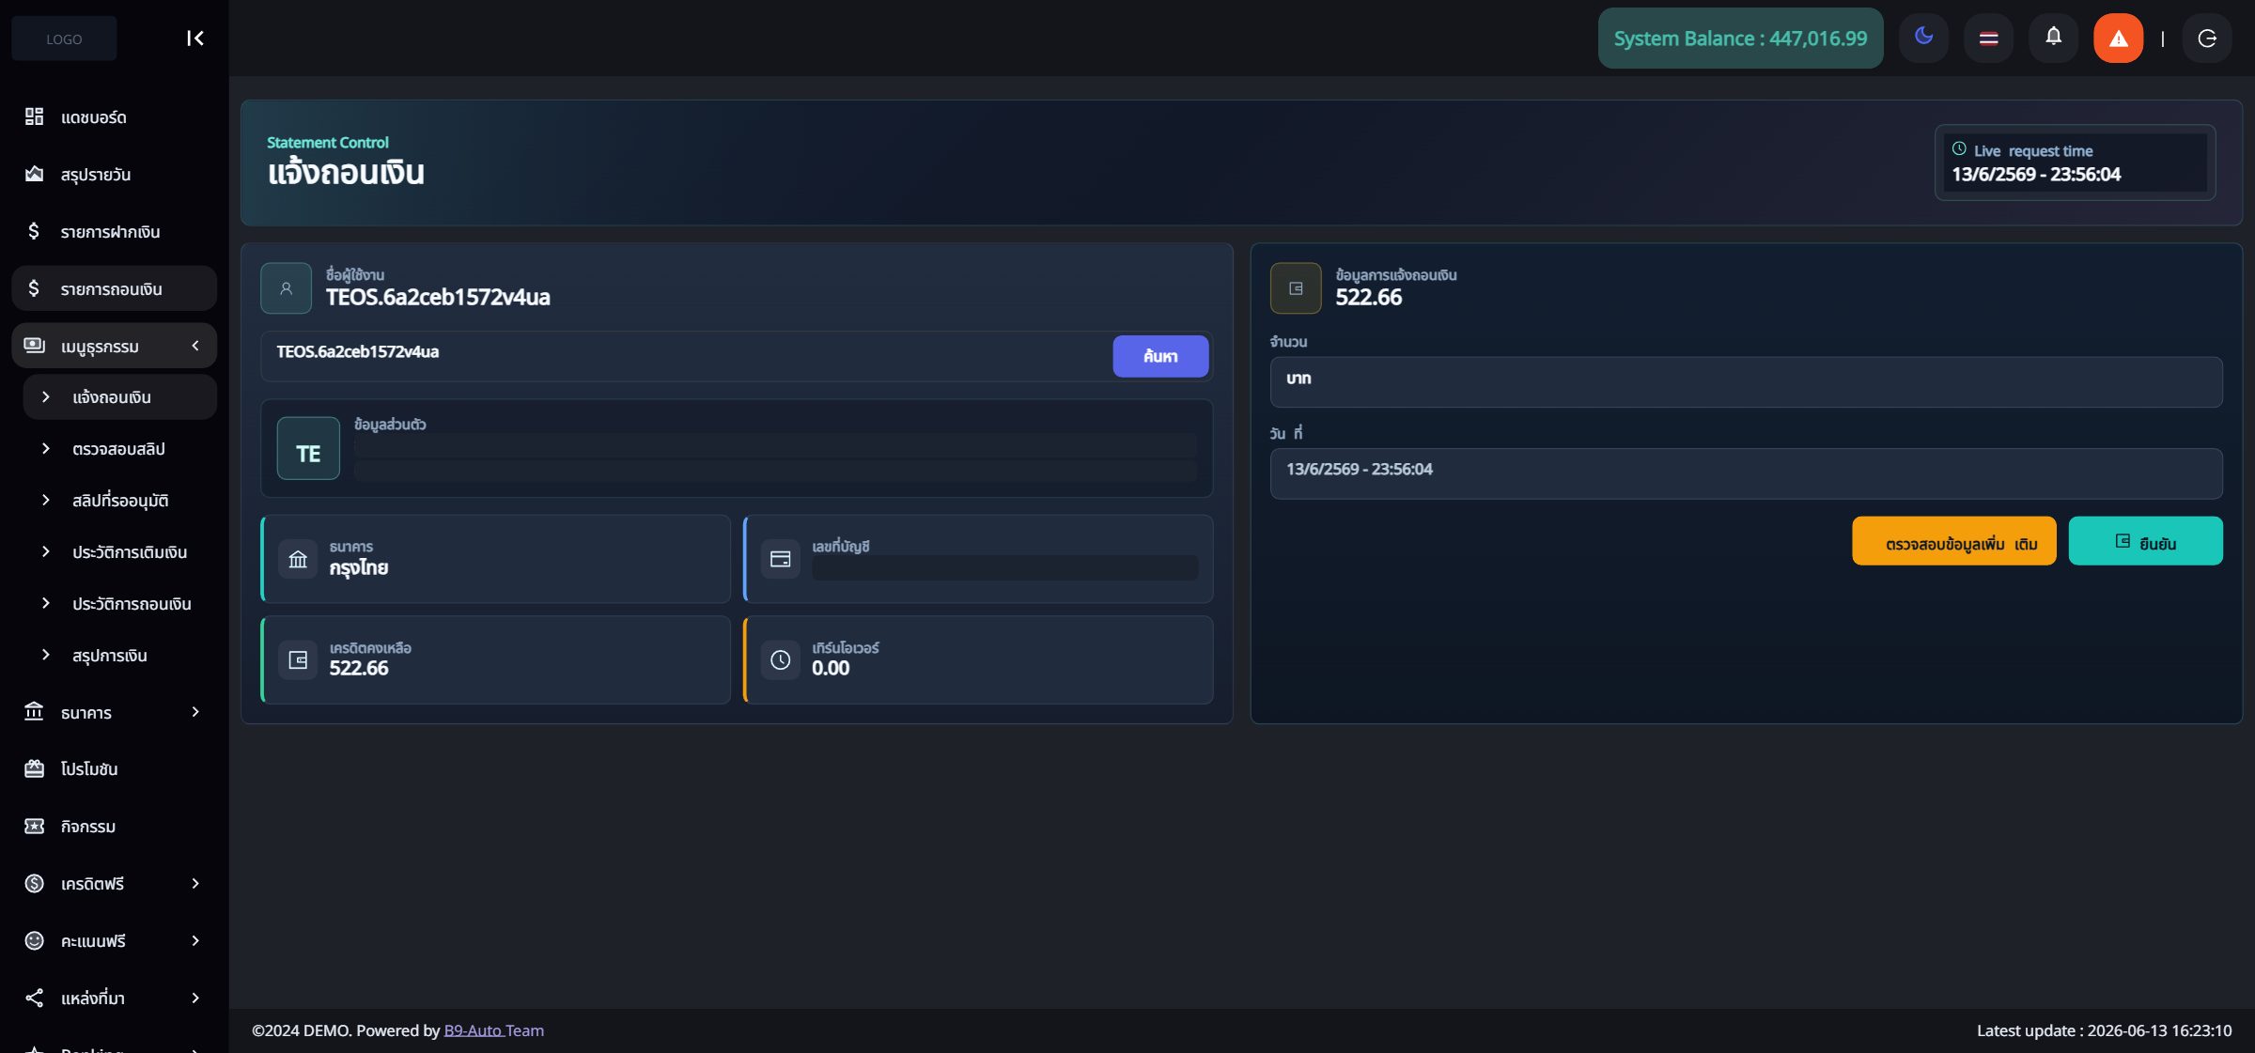
Task: Log out using the exit icon
Action: coord(2207,39)
